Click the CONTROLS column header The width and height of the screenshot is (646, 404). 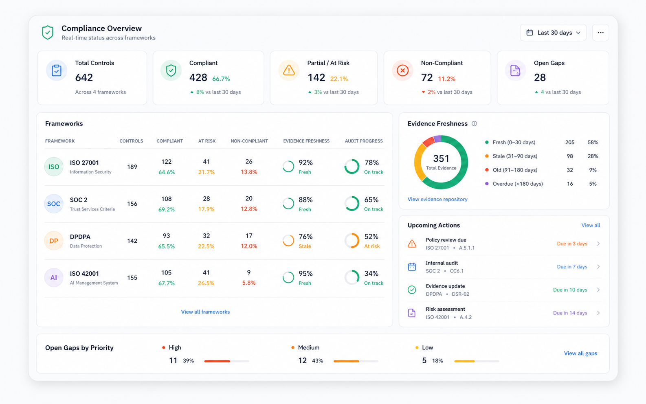[131, 141]
